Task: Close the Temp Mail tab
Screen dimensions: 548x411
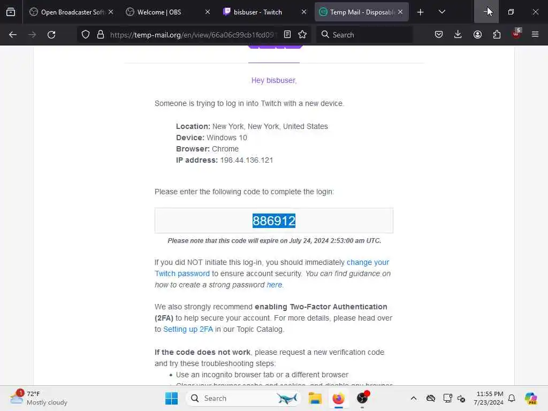Action: (x=400, y=12)
